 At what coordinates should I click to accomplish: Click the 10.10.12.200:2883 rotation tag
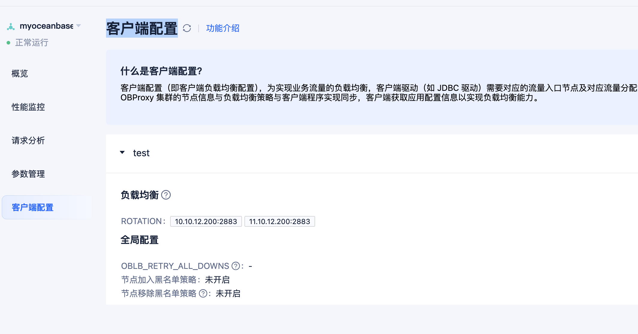206,221
